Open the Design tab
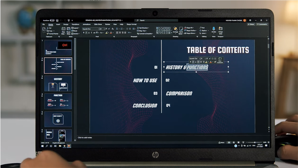 click(66, 24)
